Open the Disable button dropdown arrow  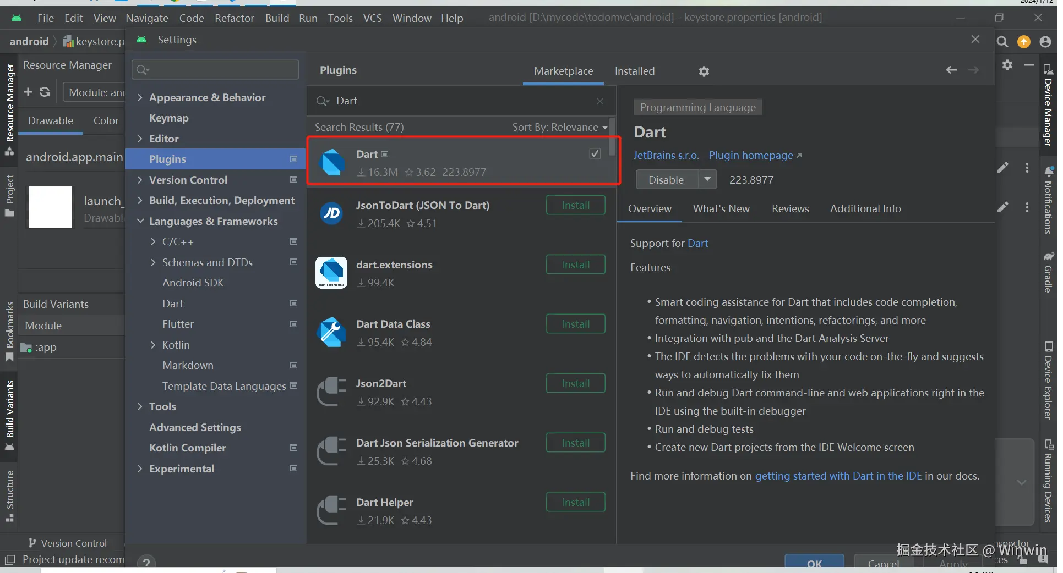coord(707,180)
